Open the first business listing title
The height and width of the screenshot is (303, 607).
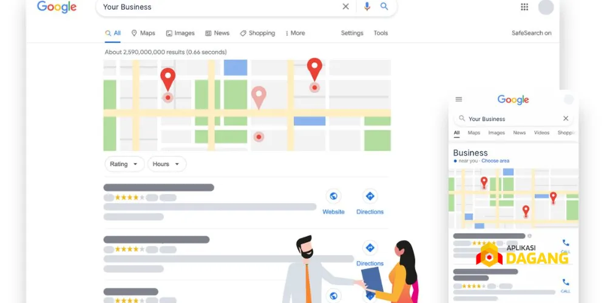click(158, 187)
